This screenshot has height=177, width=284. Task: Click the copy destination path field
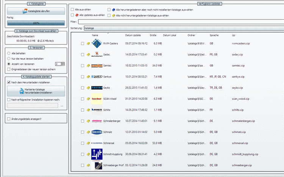[33, 106]
